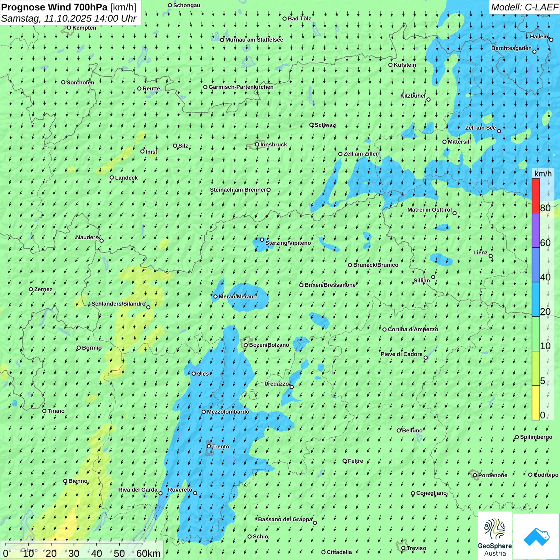Click the Bruneck/Brunico location marker
The width and height of the screenshot is (560, 560).
[350, 265]
